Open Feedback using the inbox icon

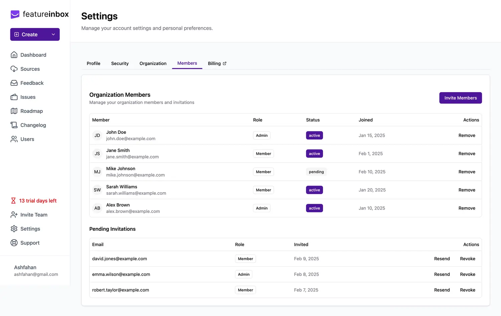(x=14, y=83)
